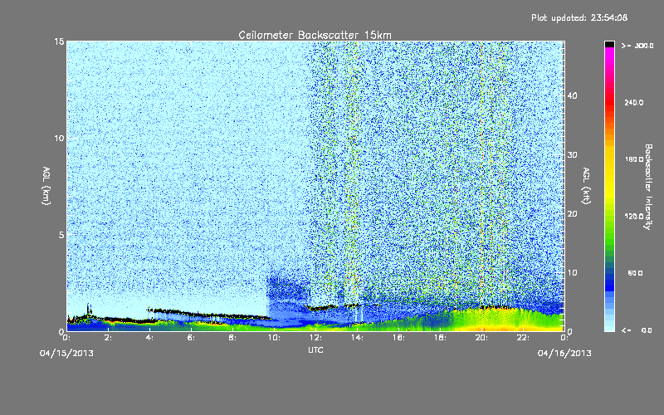Click the "14:" hour tick label
Viewport: 664px width, 415px height.
coord(357,338)
